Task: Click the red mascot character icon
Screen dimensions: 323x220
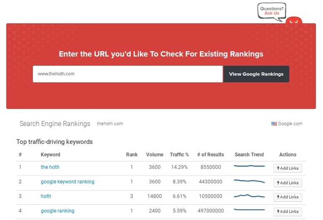Action: point(294,20)
